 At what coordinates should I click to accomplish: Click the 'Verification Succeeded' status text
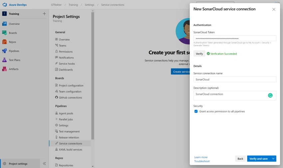223,54
